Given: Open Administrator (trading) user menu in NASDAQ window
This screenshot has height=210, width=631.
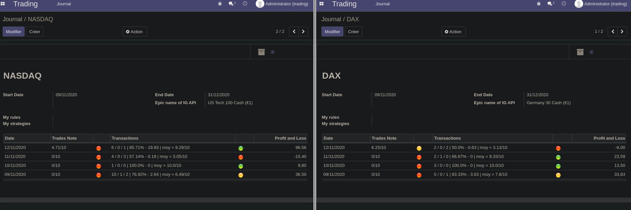Looking at the screenshot, I should 282,4.
